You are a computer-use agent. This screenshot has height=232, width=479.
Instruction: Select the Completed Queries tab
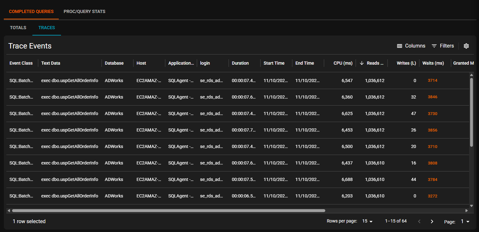pos(31,11)
